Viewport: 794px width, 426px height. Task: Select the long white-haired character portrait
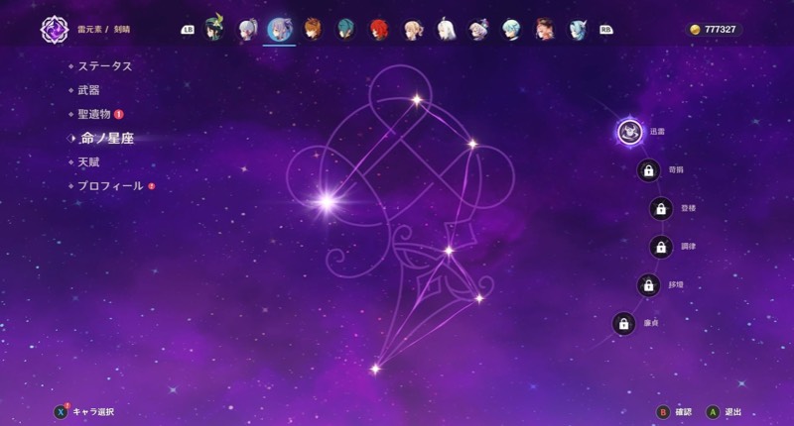click(446, 30)
